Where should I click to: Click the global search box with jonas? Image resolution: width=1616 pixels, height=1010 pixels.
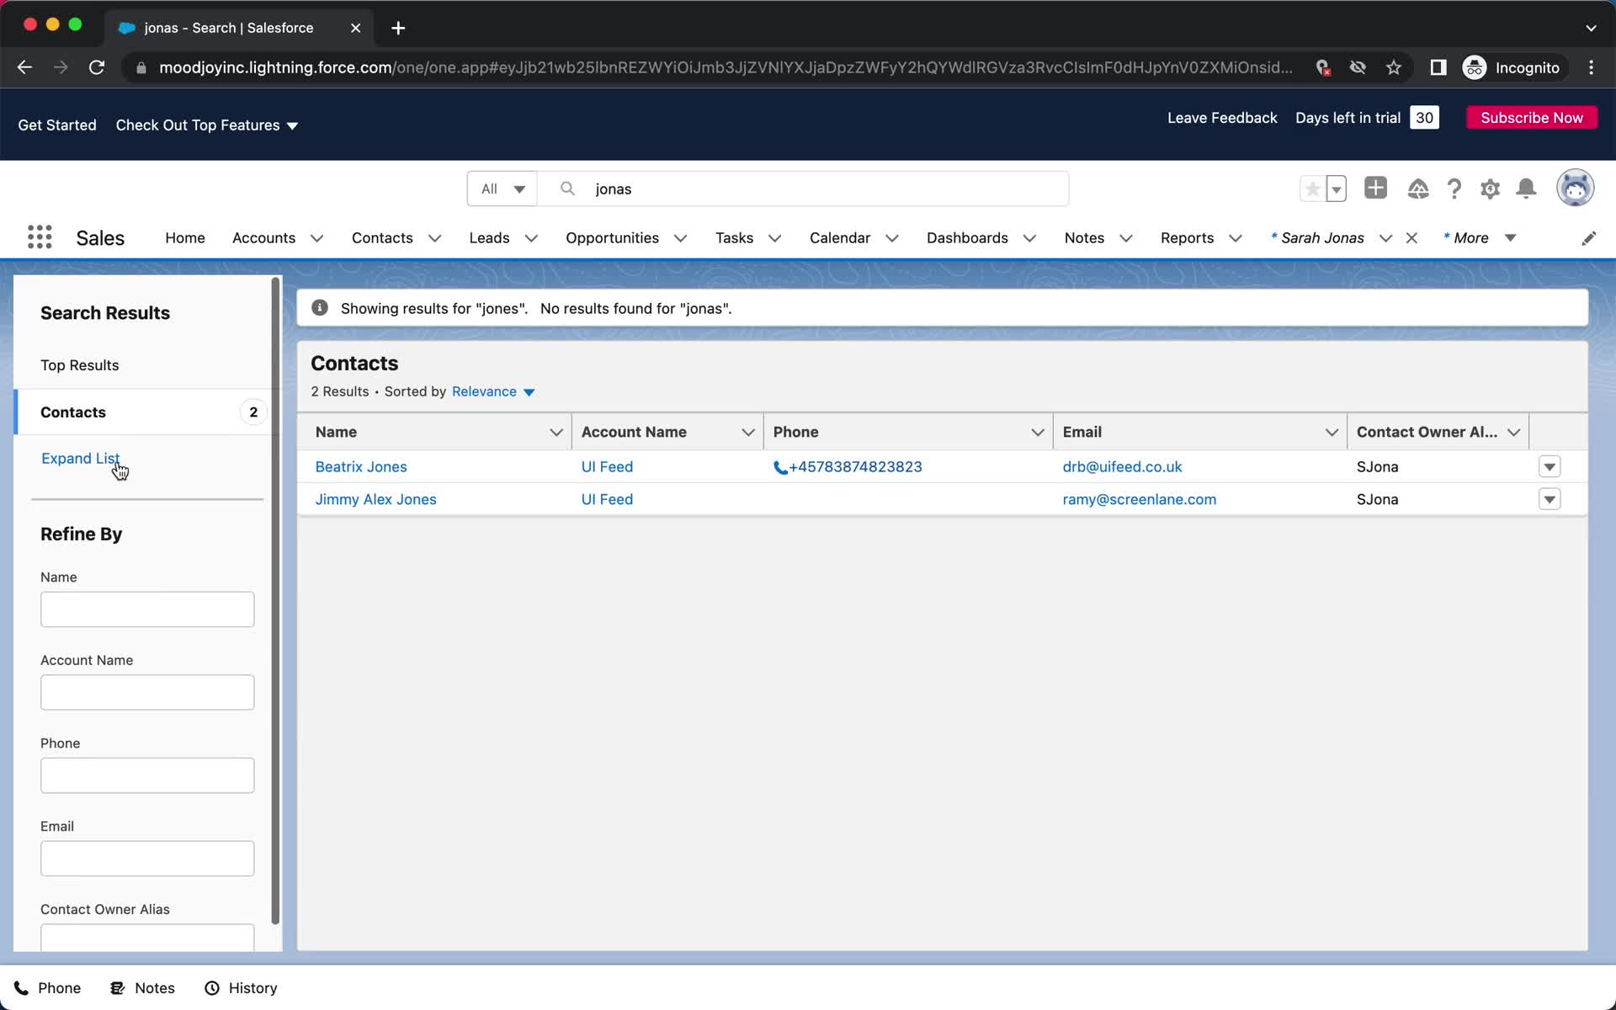pyautogui.click(x=803, y=189)
